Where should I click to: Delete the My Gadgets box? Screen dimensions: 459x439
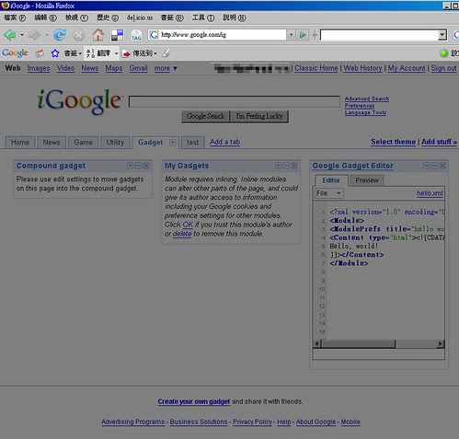[294, 166]
